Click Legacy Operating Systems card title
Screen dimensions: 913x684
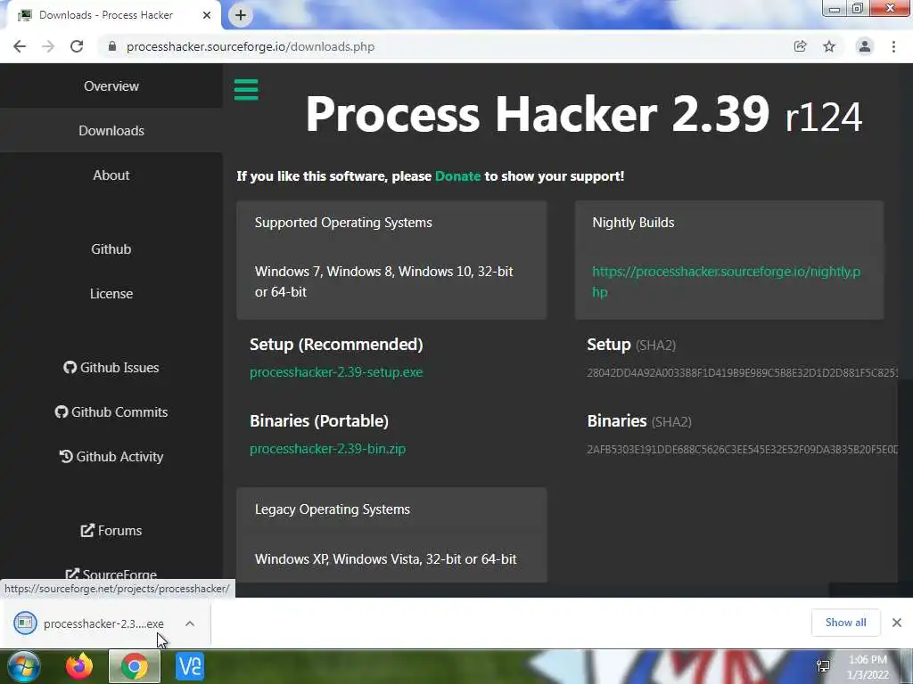click(333, 509)
